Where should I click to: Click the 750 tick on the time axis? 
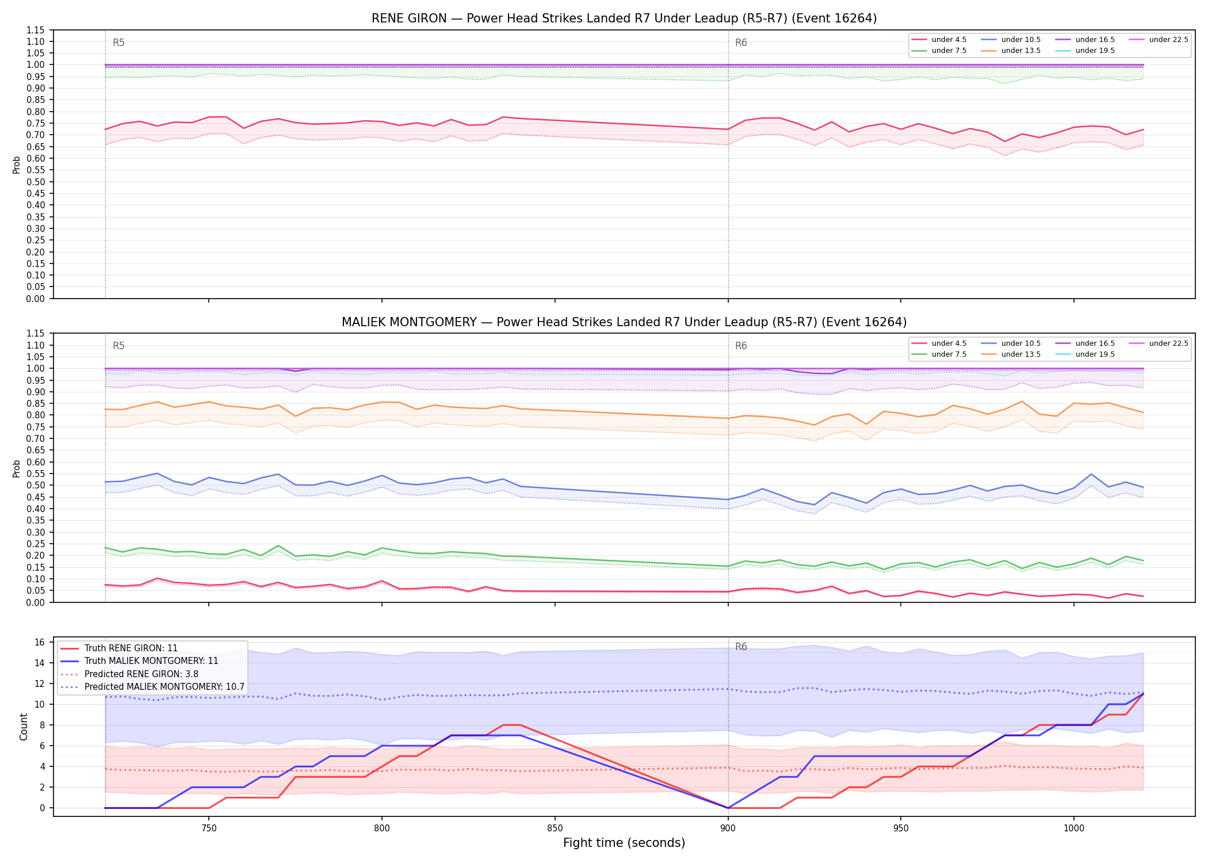[x=209, y=828]
